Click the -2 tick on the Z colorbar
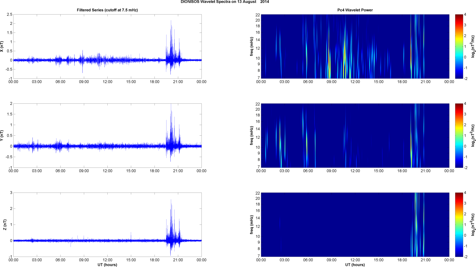Image resolution: width=476 pixels, height=267 pixels. pyautogui.click(x=465, y=257)
